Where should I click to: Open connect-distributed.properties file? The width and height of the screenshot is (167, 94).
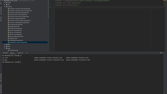[19, 13]
